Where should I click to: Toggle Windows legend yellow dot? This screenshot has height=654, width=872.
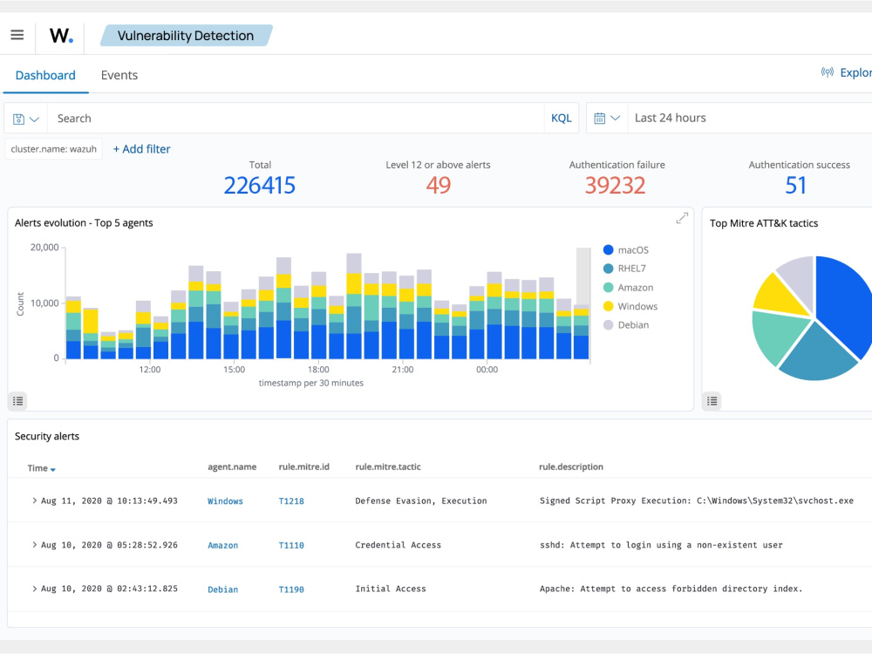pyautogui.click(x=609, y=306)
